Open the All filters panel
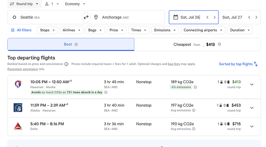Screen dimensions: 266x147 point(21,30)
